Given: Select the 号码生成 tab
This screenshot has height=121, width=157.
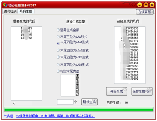Looking at the screenshot, I should (x=26, y=11).
